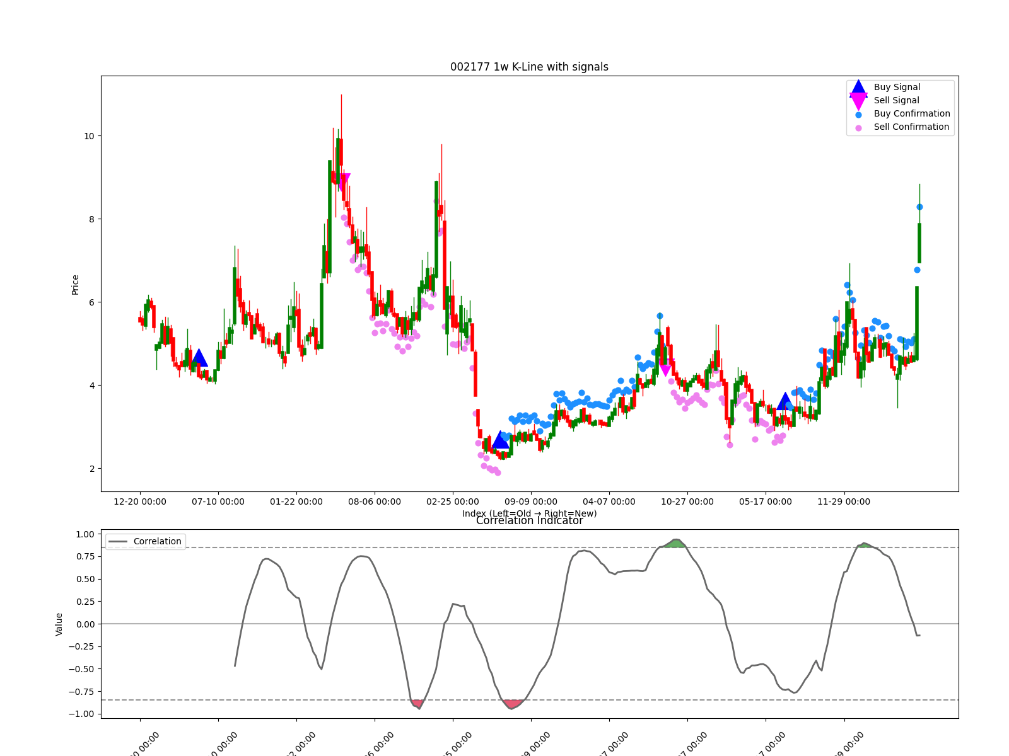Click the price axis tick '8'

coord(91,219)
